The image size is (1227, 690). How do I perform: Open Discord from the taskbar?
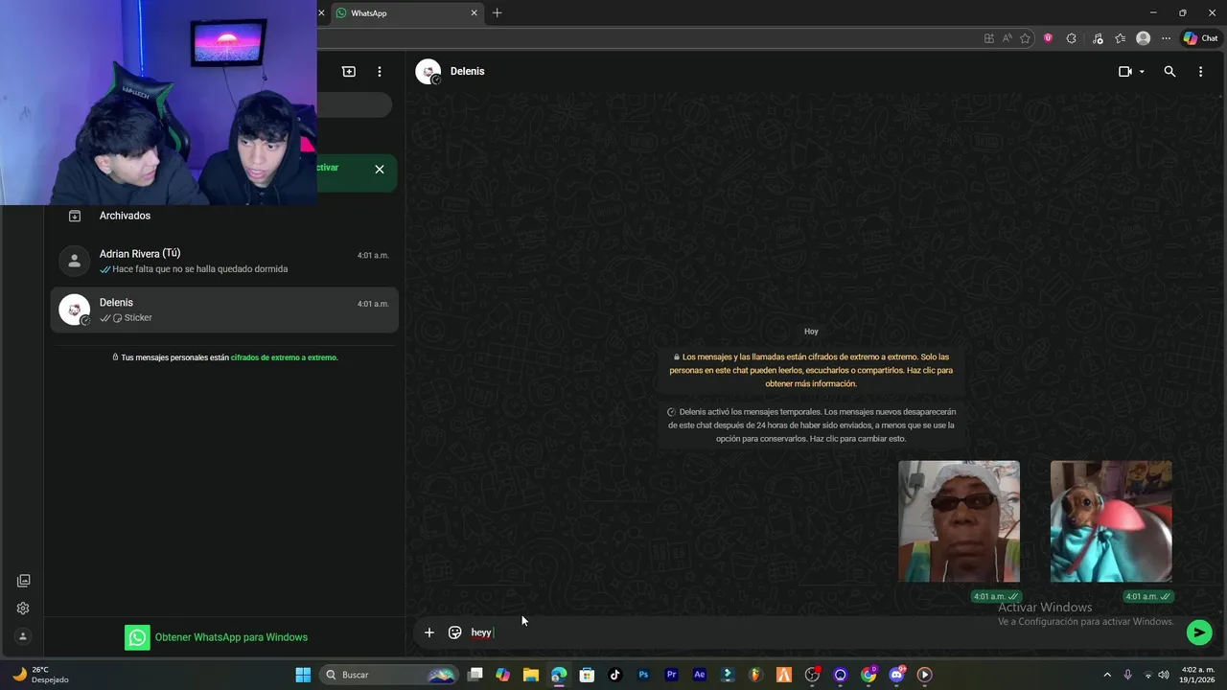coord(896,675)
